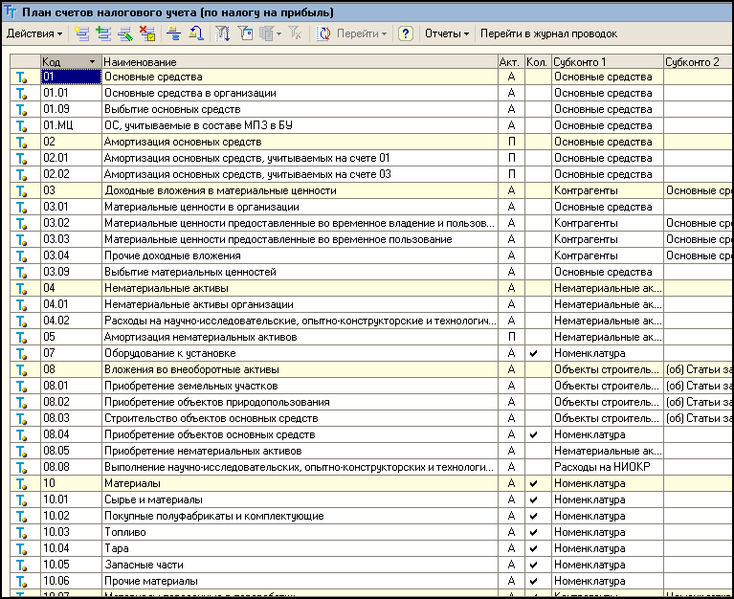Click the account icon in row 04
This screenshot has width=734, height=599.
(x=22, y=288)
